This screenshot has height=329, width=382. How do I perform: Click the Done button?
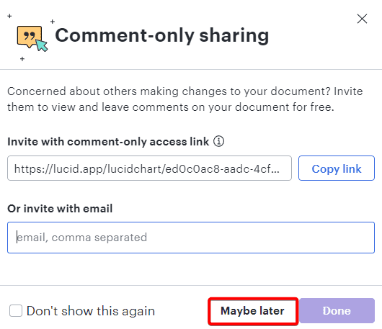pyautogui.click(x=337, y=311)
